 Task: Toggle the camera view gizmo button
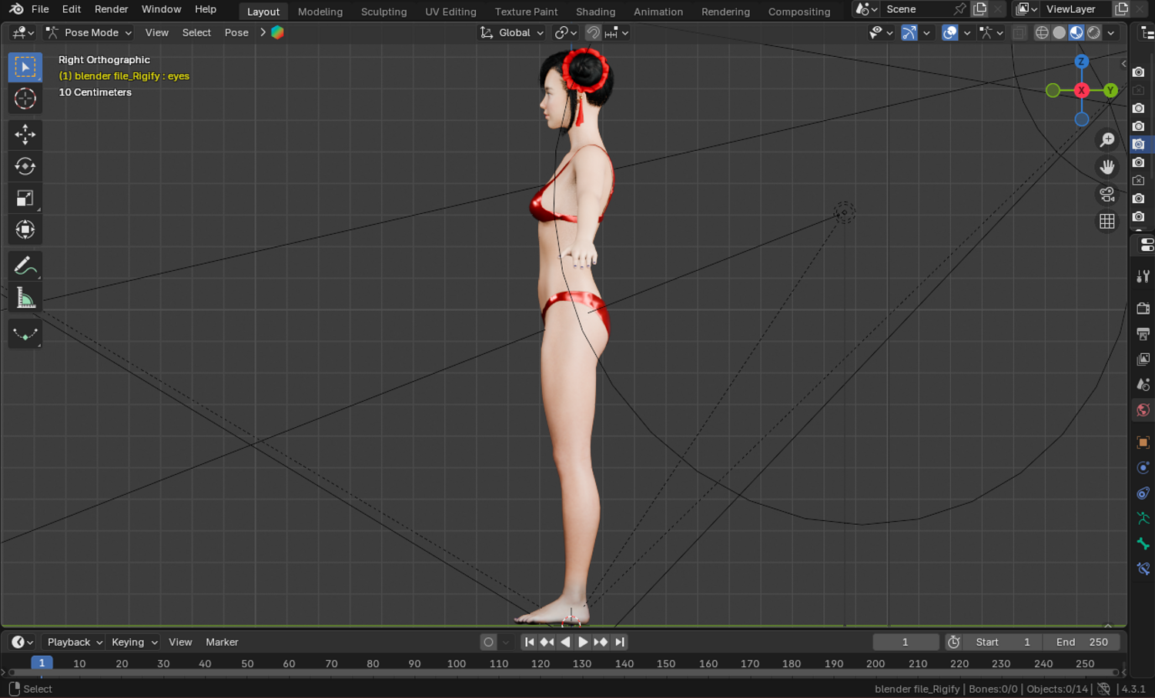point(1106,195)
